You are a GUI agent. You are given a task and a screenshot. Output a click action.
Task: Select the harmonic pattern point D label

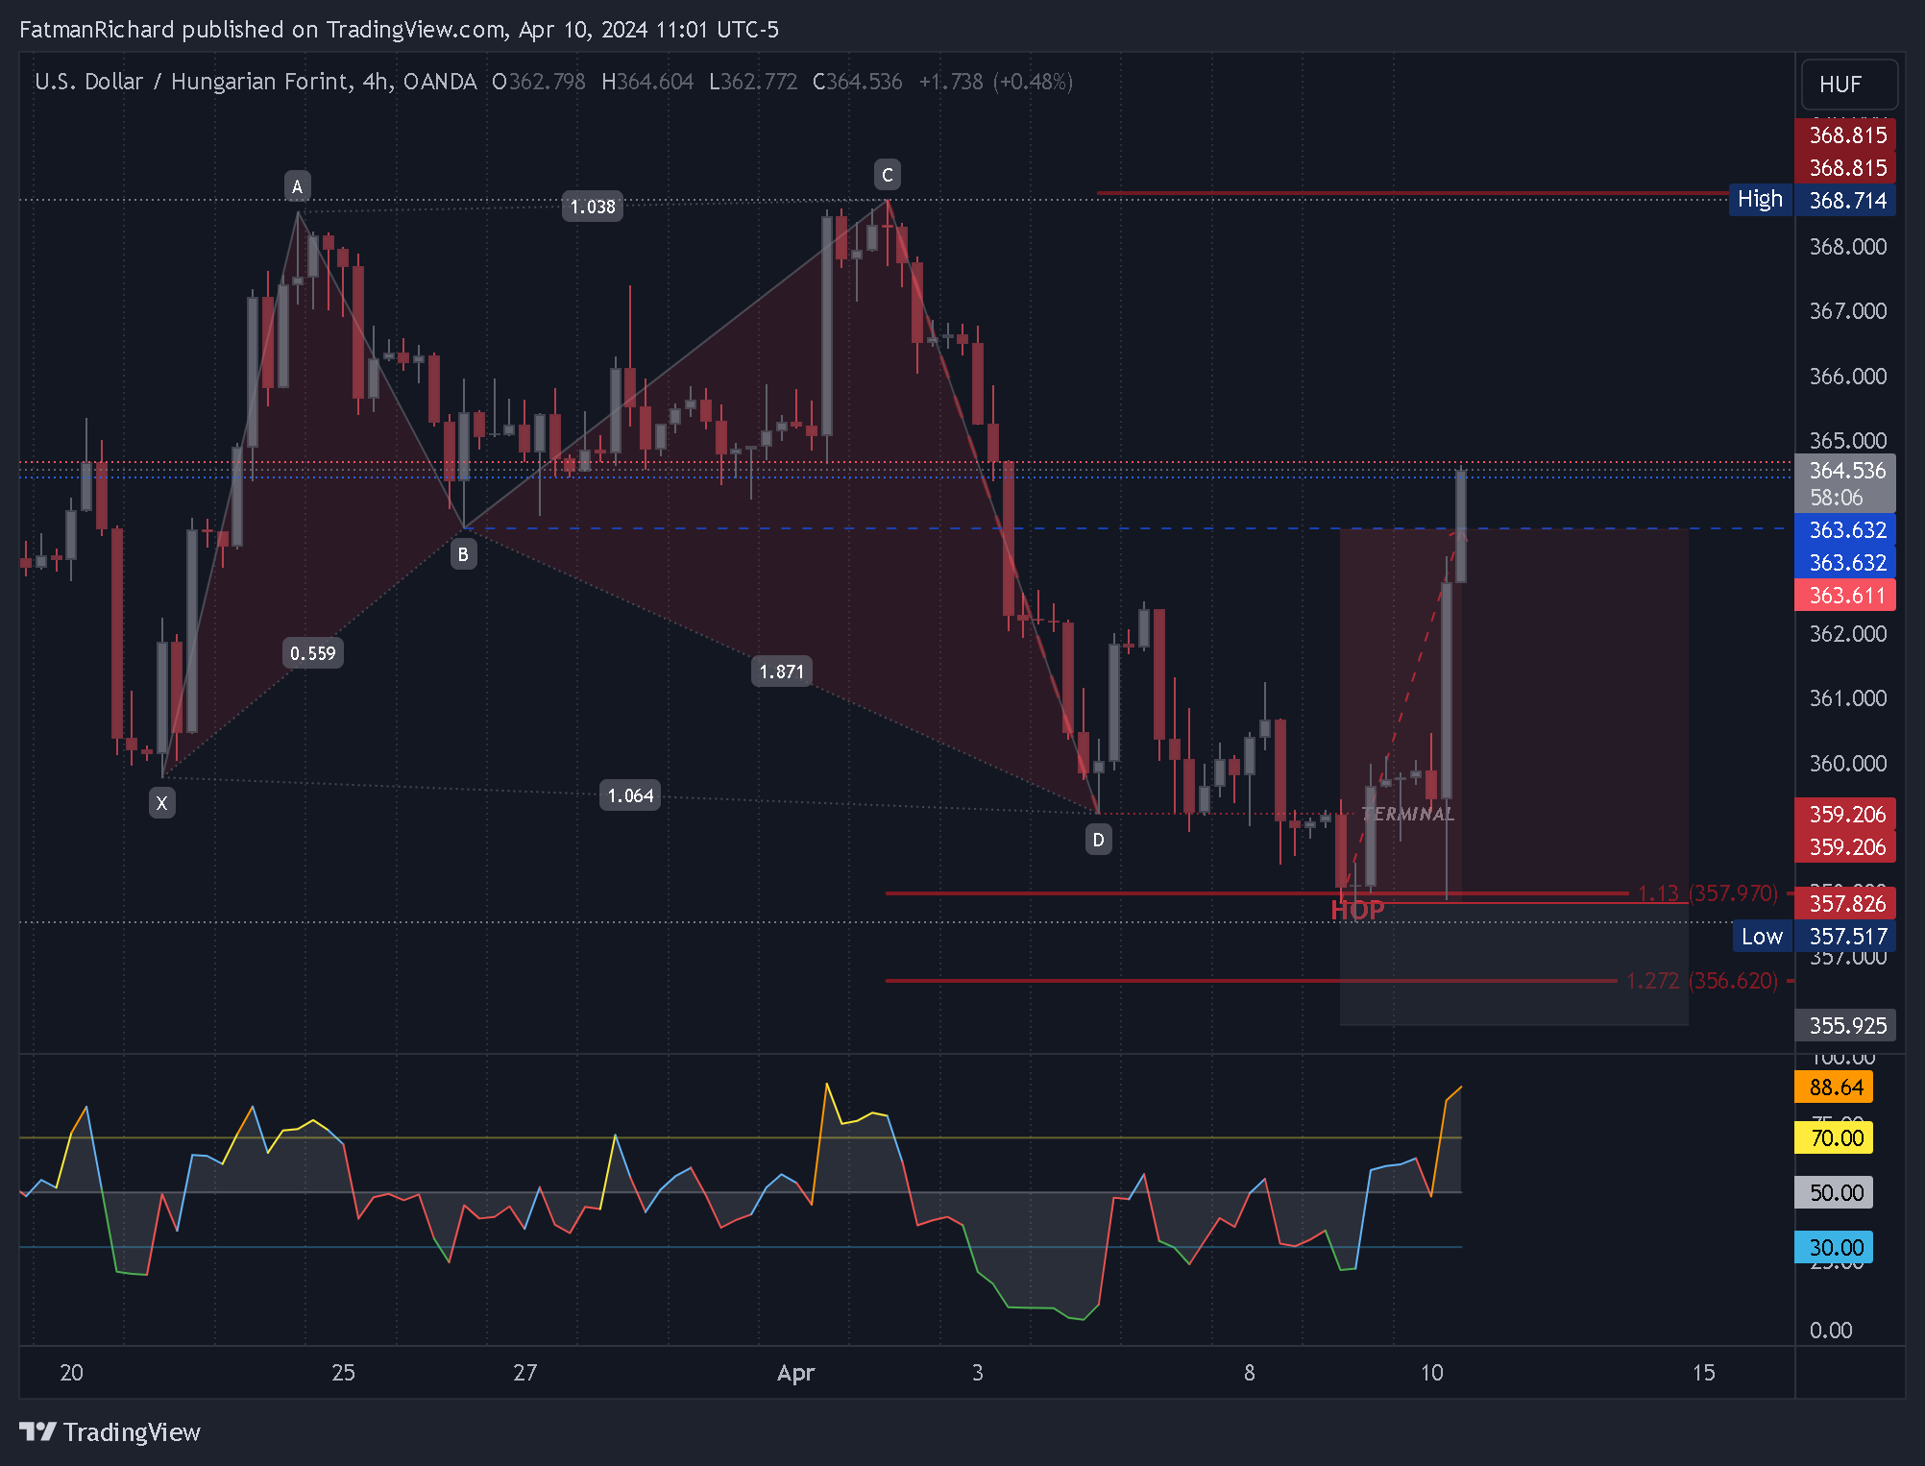(1098, 840)
